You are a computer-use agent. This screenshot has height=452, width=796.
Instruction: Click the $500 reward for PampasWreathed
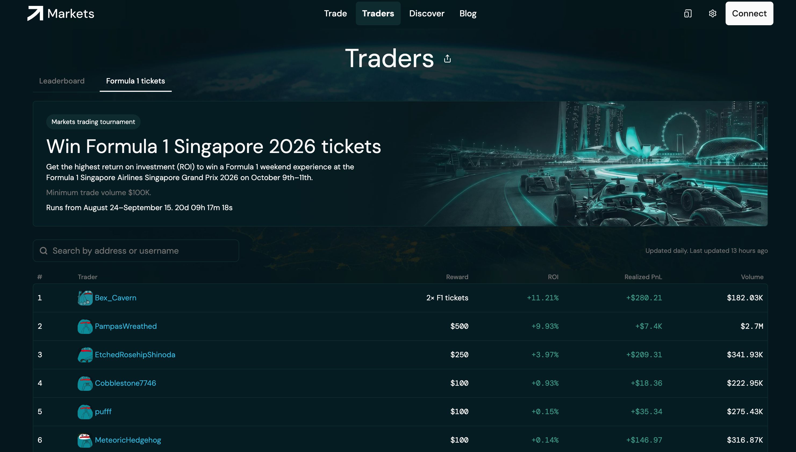459,326
